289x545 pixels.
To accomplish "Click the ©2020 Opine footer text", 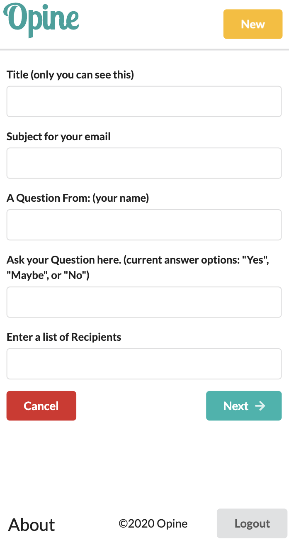I will click(153, 524).
